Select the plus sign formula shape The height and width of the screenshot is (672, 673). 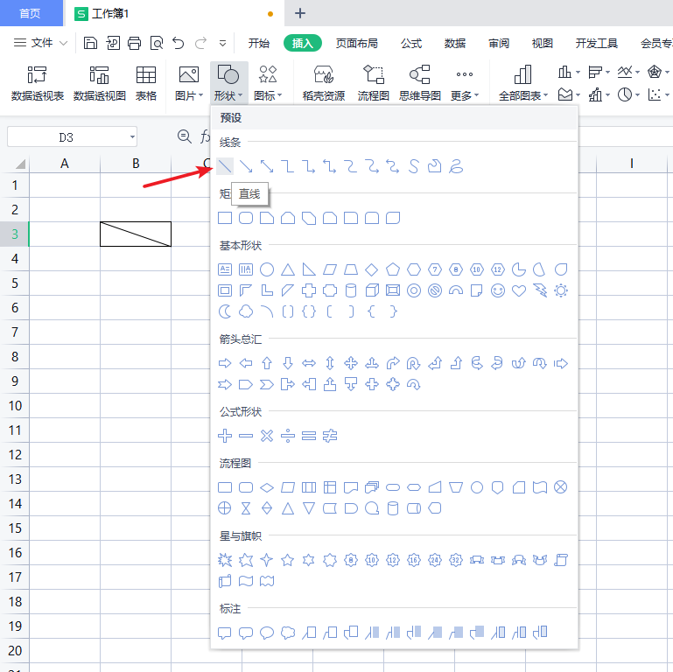(225, 435)
